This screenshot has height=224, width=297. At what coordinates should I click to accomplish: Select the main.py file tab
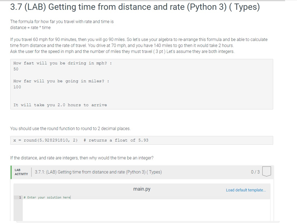click(142, 189)
